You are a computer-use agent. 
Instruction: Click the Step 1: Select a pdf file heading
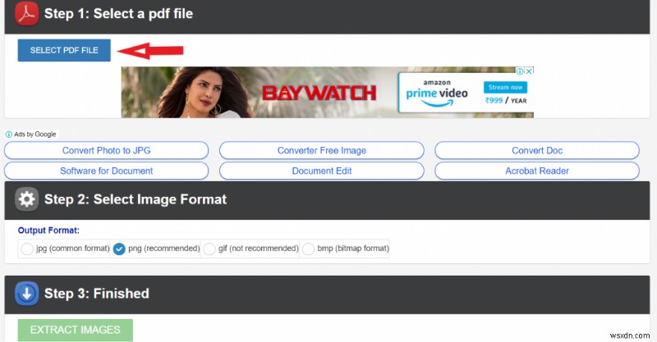[118, 13]
